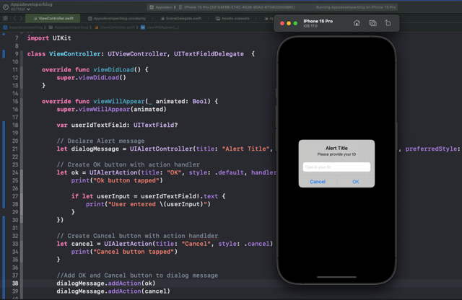This screenshot has width=462, height=300.
Task: Click line number 38 in the gutter
Action: (x=15, y=283)
